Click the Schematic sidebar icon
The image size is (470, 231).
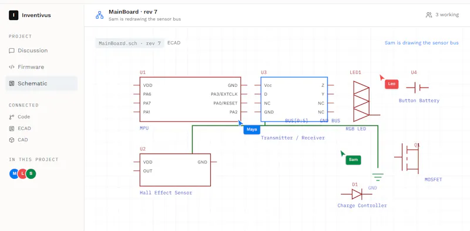(x=12, y=83)
